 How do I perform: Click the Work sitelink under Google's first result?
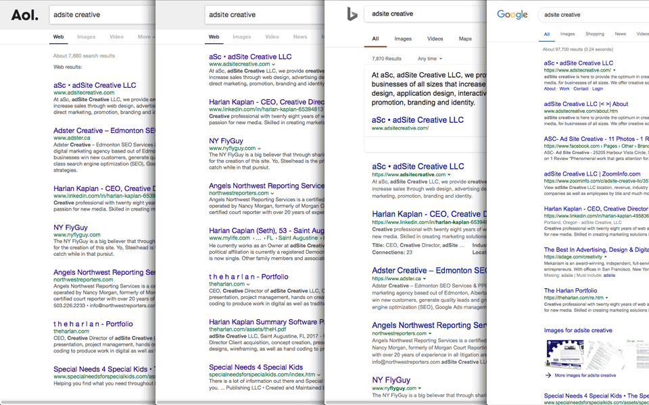pos(564,88)
